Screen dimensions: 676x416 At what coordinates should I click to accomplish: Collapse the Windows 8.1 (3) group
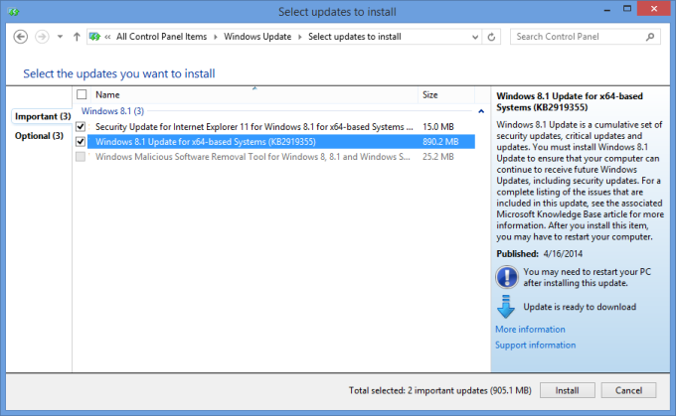point(481,111)
